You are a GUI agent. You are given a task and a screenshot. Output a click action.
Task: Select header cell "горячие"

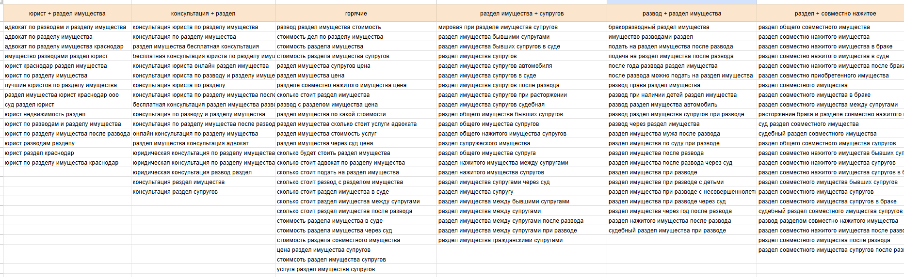point(356,14)
